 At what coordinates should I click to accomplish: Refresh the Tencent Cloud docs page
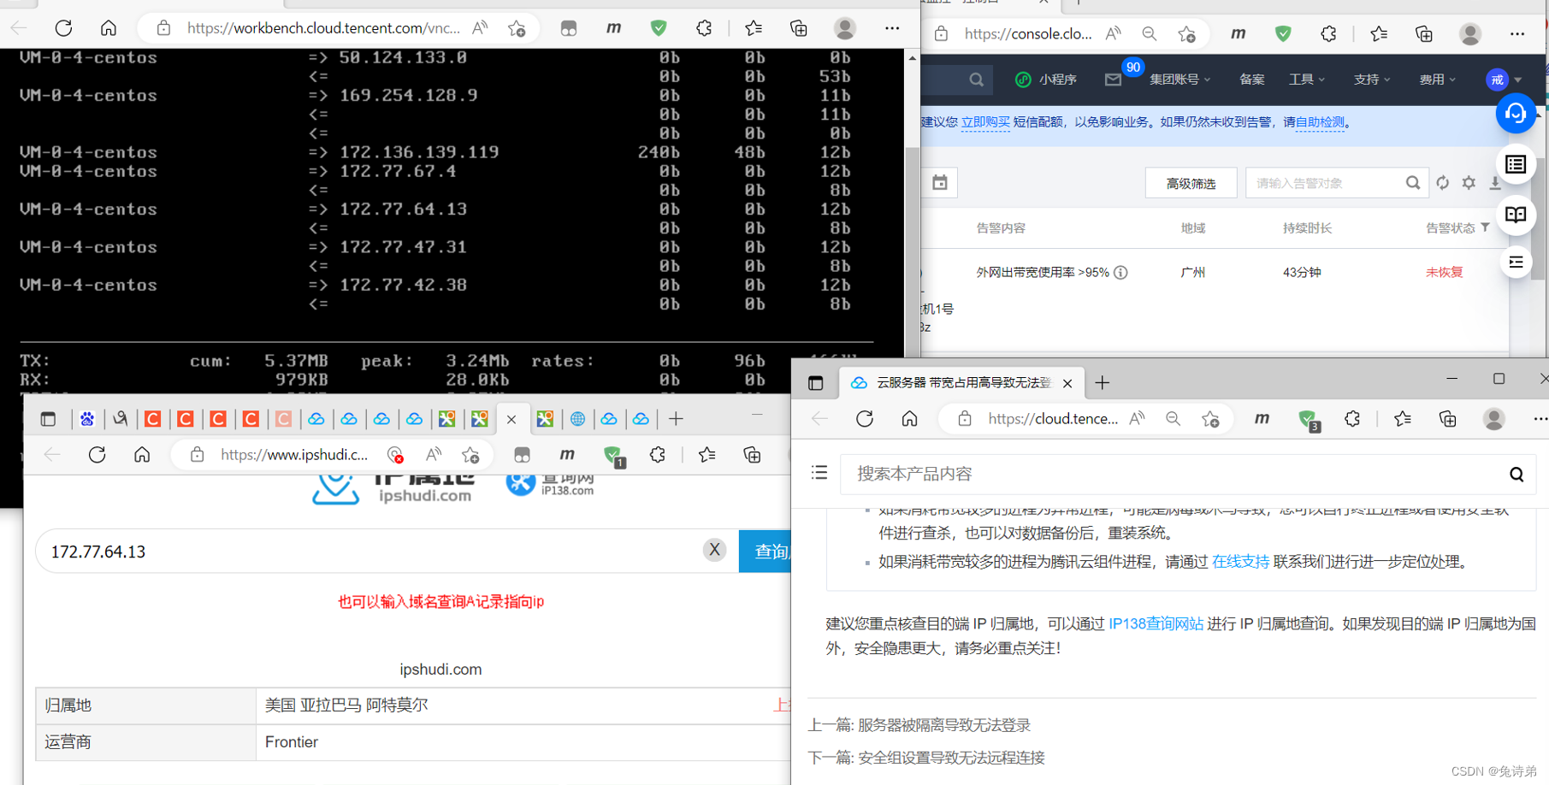pos(865,419)
